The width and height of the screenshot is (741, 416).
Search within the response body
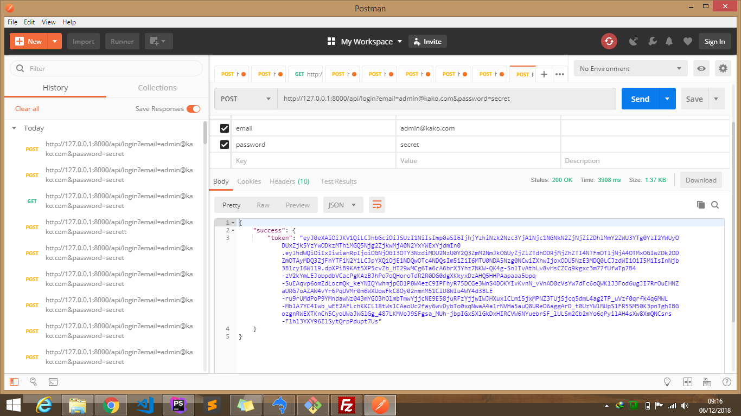(715, 205)
